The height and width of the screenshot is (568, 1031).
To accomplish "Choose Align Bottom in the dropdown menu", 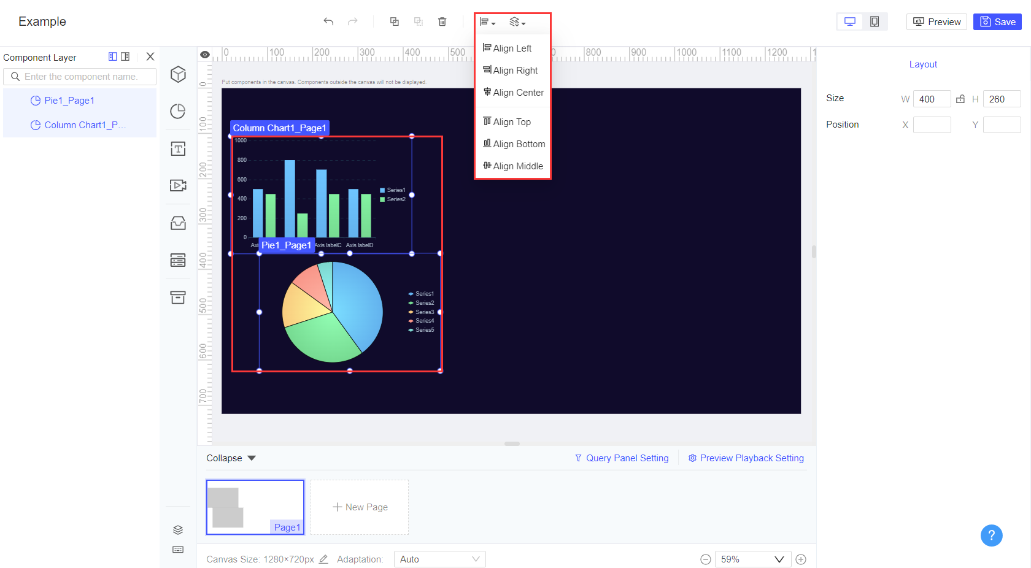I will pos(514,144).
